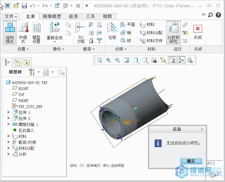Click the Redo arrow icon
This screenshot has height=182, width=225.
(45, 6)
